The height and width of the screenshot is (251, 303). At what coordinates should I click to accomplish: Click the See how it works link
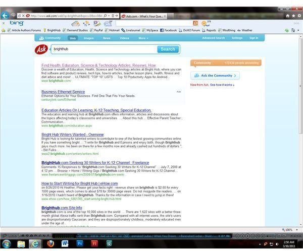222,85
